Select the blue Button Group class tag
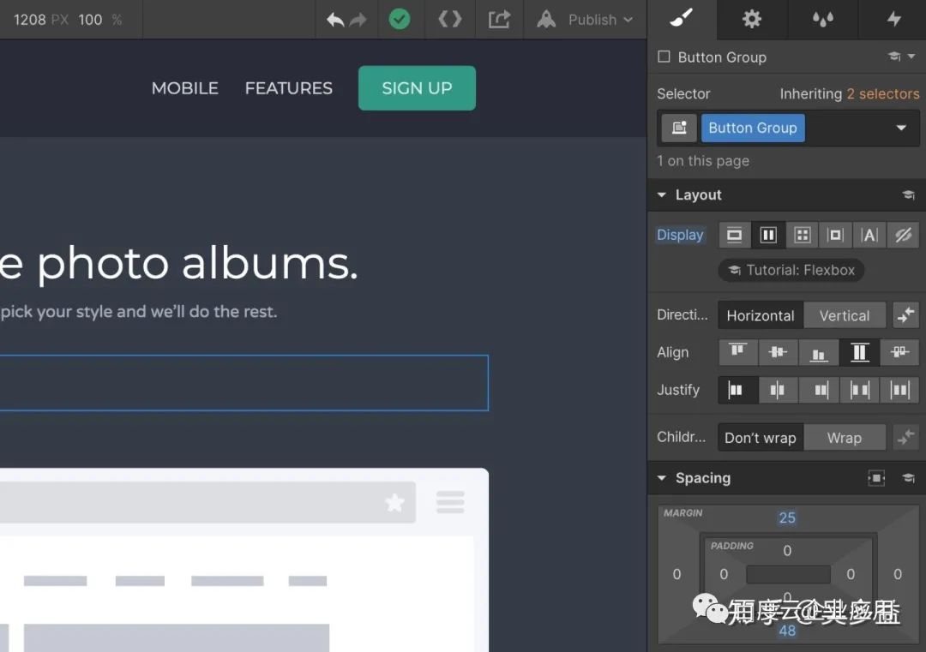The width and height of the screenshot is (926, 652). (x=753, y=128)
